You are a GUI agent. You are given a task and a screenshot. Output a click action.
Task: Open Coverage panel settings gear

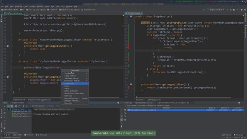[239, 103]
